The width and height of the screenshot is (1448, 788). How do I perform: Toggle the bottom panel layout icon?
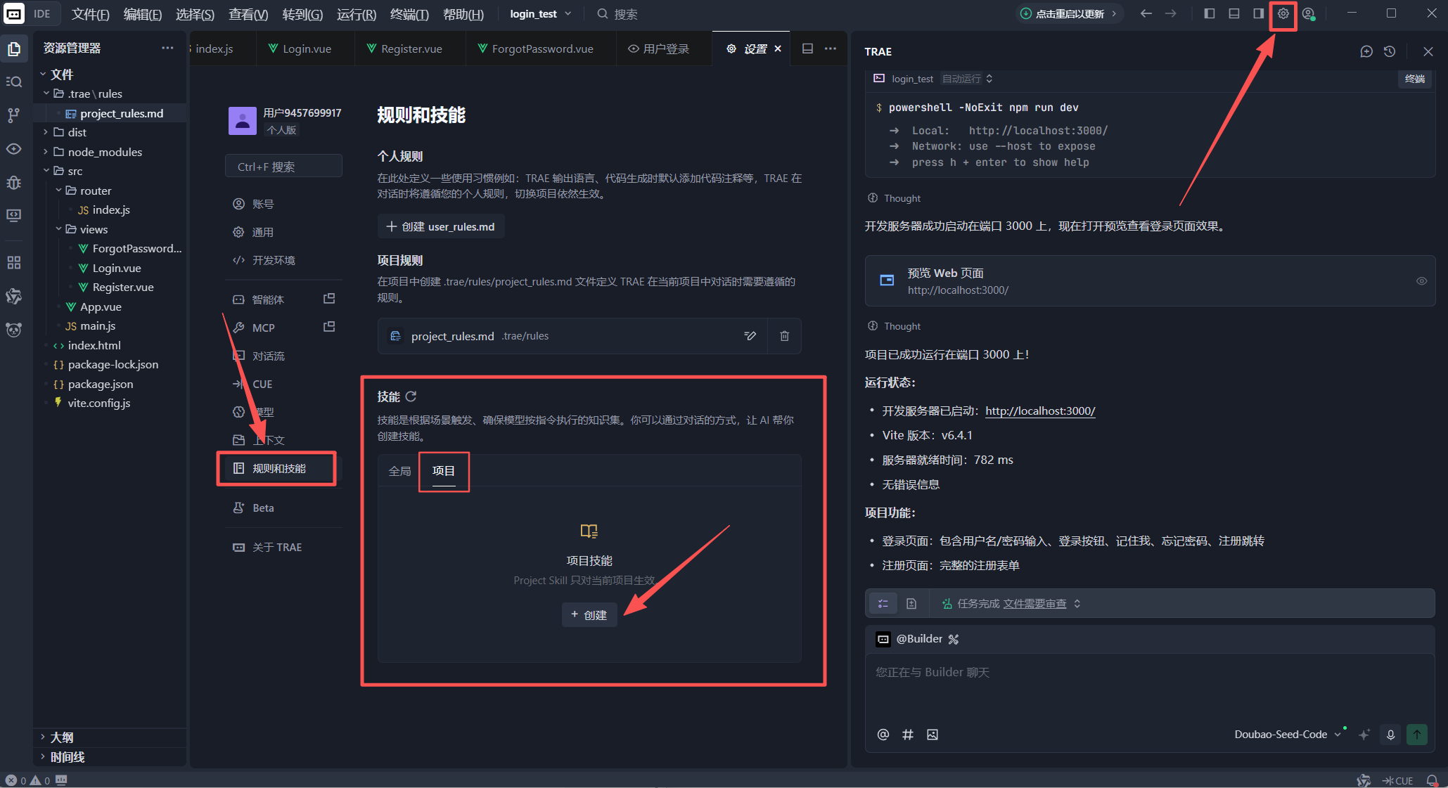pyautogui.click(x=1234, y=14)
